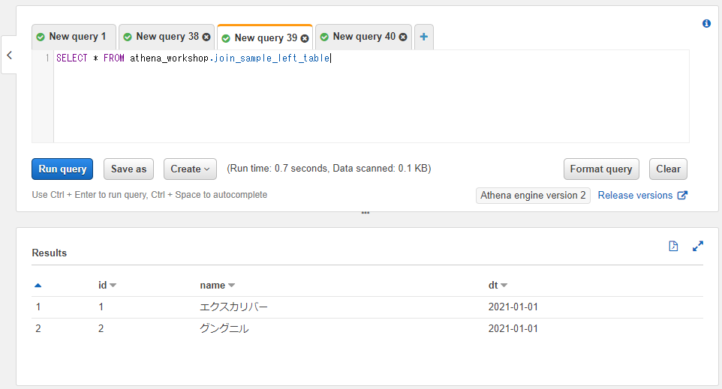The width and height of the screenshot is (722, 389).
Task: Click Athena engine version 2 badge
Action: (x=533, y=195)
